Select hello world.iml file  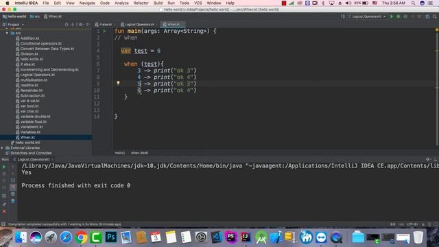point(27,143)
